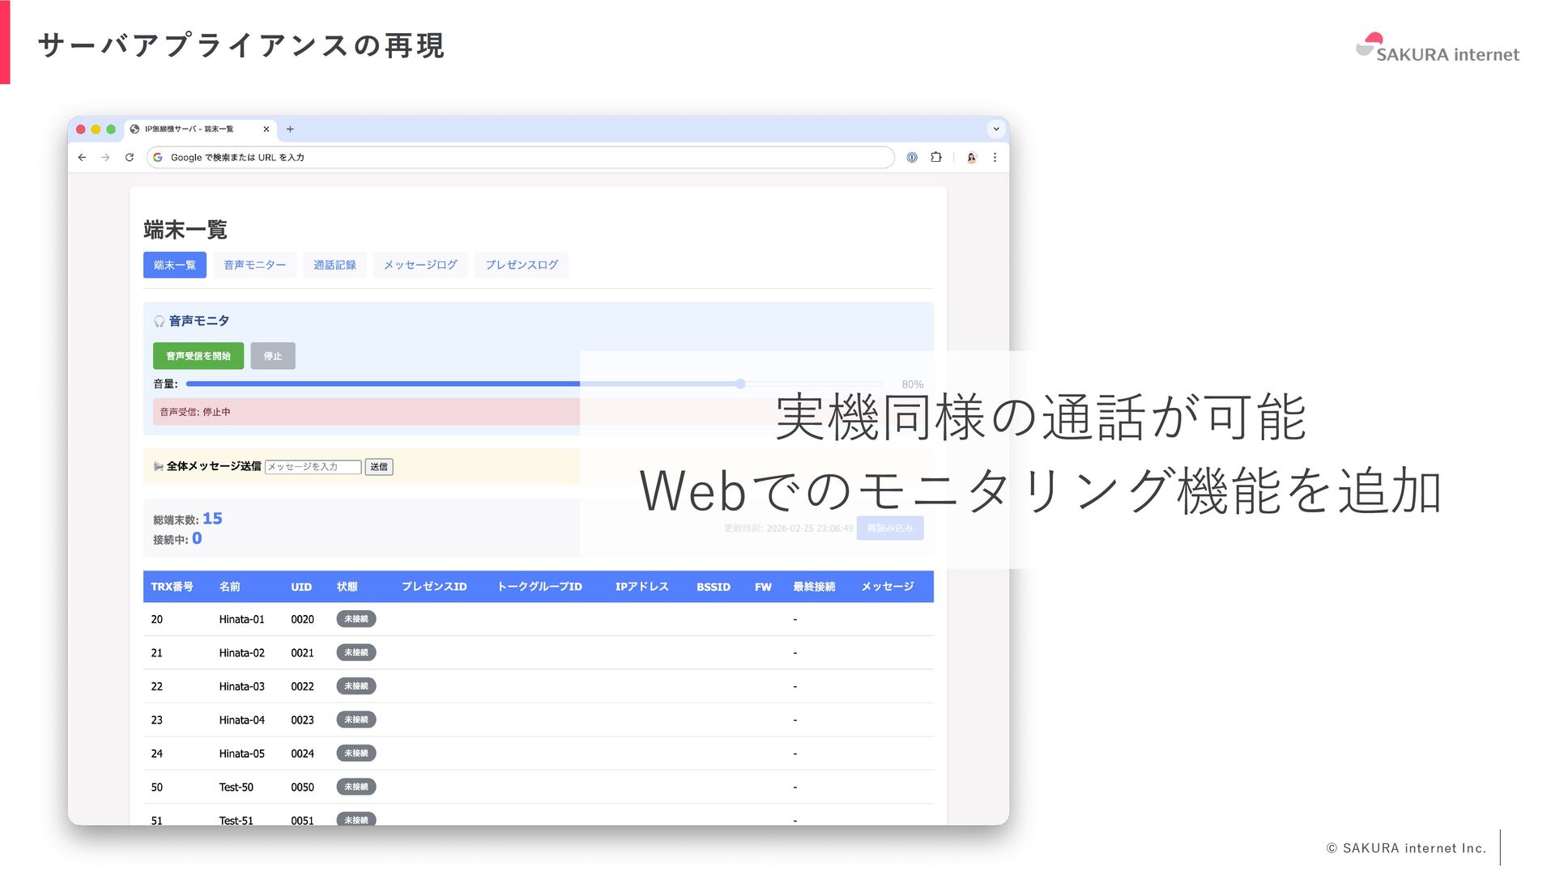Click the gray 停止 button
The image size is (1555, 874).
tap(273, 356)
